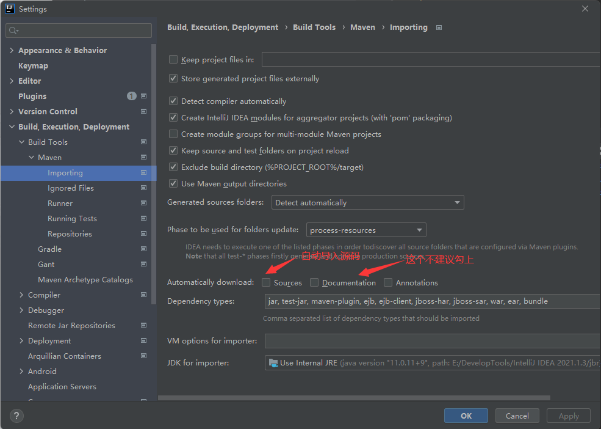The image size is (601, 429).
Task: Click the project-level icon beside Arquillian Containers
Action: [x=144, y=356]
